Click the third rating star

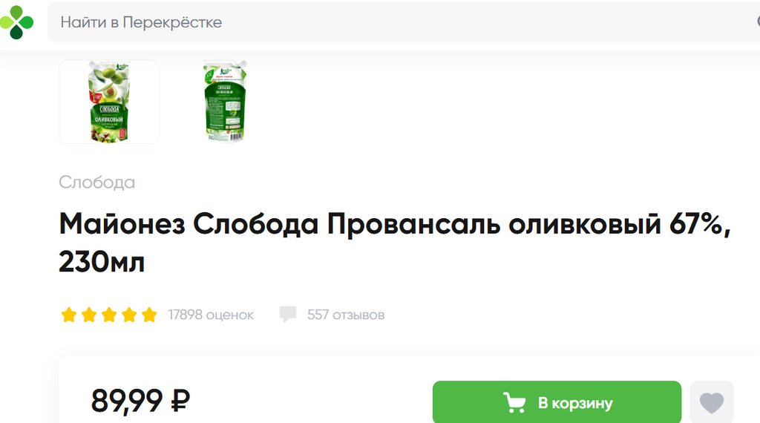point(109,315)
